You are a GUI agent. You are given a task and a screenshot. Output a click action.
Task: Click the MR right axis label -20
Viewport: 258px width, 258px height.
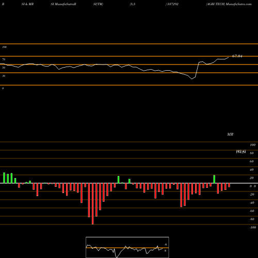pyautogui.click(x=252, y=195)
